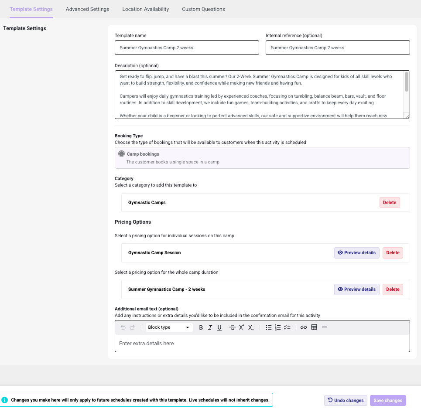Viewport: 421px width, 412px height.
Task: Open the Advanced Settings tab
Action: [88, 9]
